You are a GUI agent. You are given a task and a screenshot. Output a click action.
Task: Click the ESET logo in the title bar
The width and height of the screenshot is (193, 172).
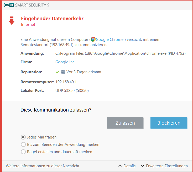point(9,5)
